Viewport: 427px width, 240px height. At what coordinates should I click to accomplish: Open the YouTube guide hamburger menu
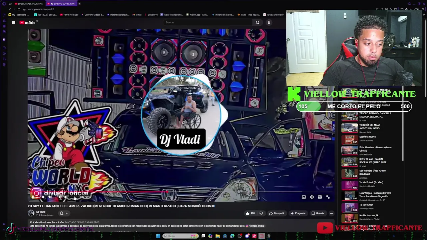point(13,22)
